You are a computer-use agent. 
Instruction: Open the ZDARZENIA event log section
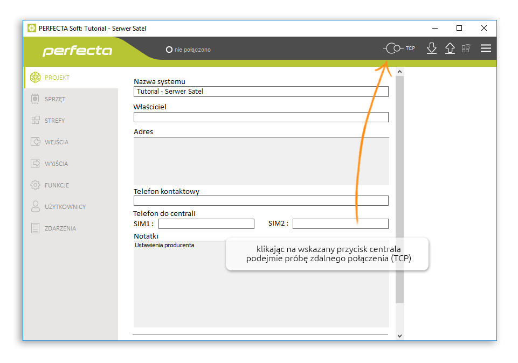click(71, 228)
